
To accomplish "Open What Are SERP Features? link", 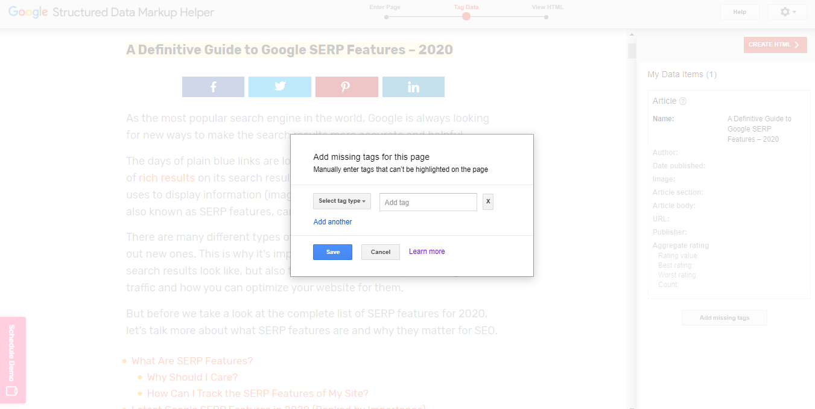I will (192, 361).
